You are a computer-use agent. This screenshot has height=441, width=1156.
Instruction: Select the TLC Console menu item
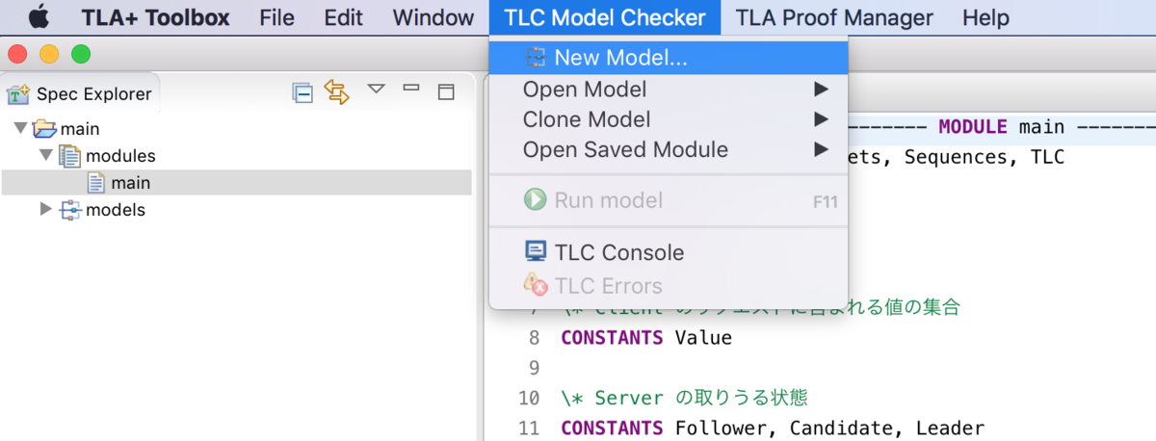(x=669, y=252)
